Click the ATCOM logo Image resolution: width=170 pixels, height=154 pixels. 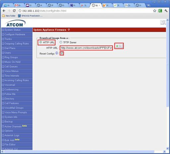click(15, 23)
